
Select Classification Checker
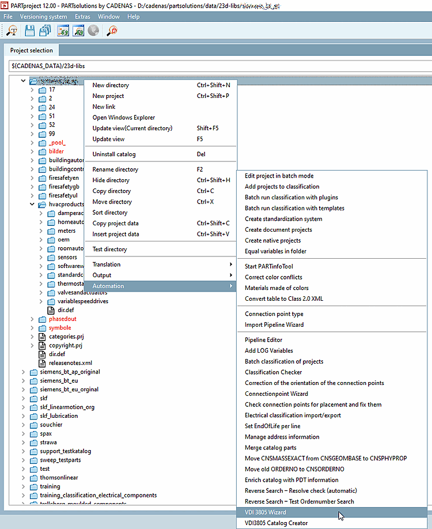(x=332, y=372)
